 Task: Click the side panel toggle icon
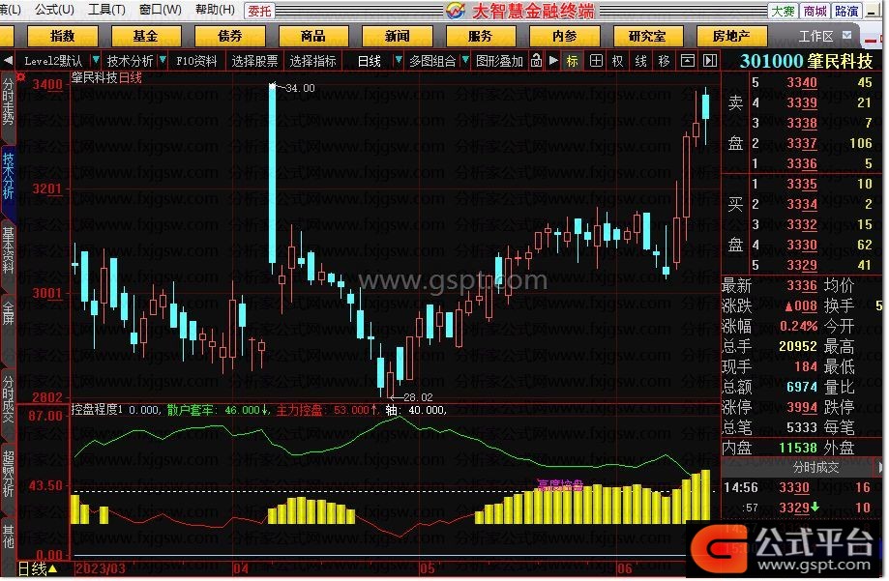coord(710,61)
